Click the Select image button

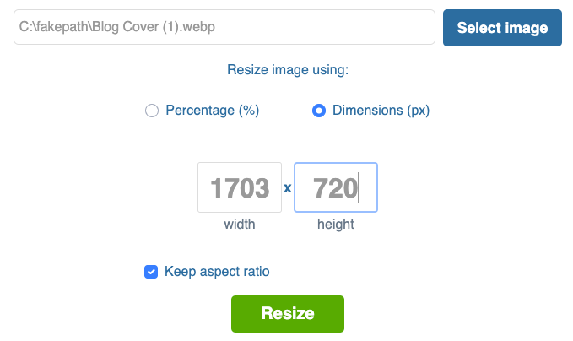pyautogui.click(x=502, y=28)
